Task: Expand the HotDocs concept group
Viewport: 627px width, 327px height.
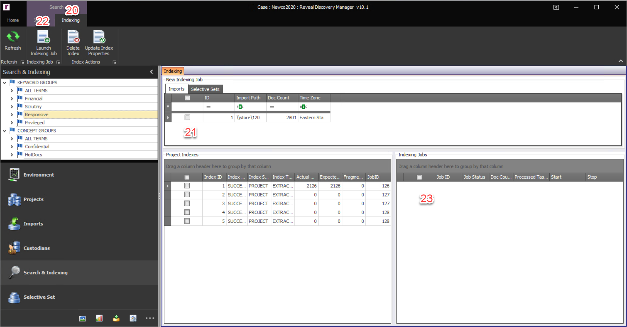Action: click(12, 155)
